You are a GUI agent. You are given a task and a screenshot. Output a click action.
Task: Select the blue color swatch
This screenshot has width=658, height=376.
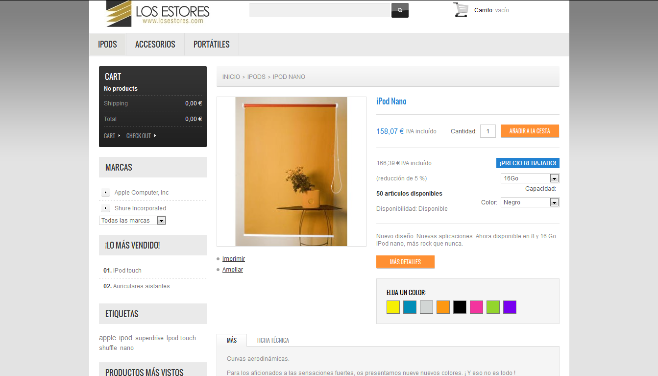pos(410,307)
